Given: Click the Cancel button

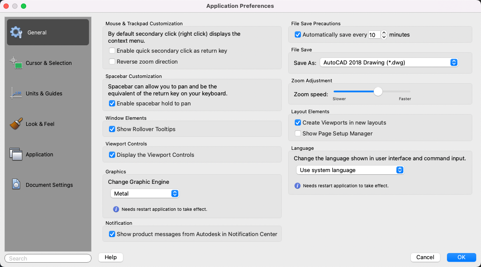Looking at the screenshot, I should pos(425,257).
